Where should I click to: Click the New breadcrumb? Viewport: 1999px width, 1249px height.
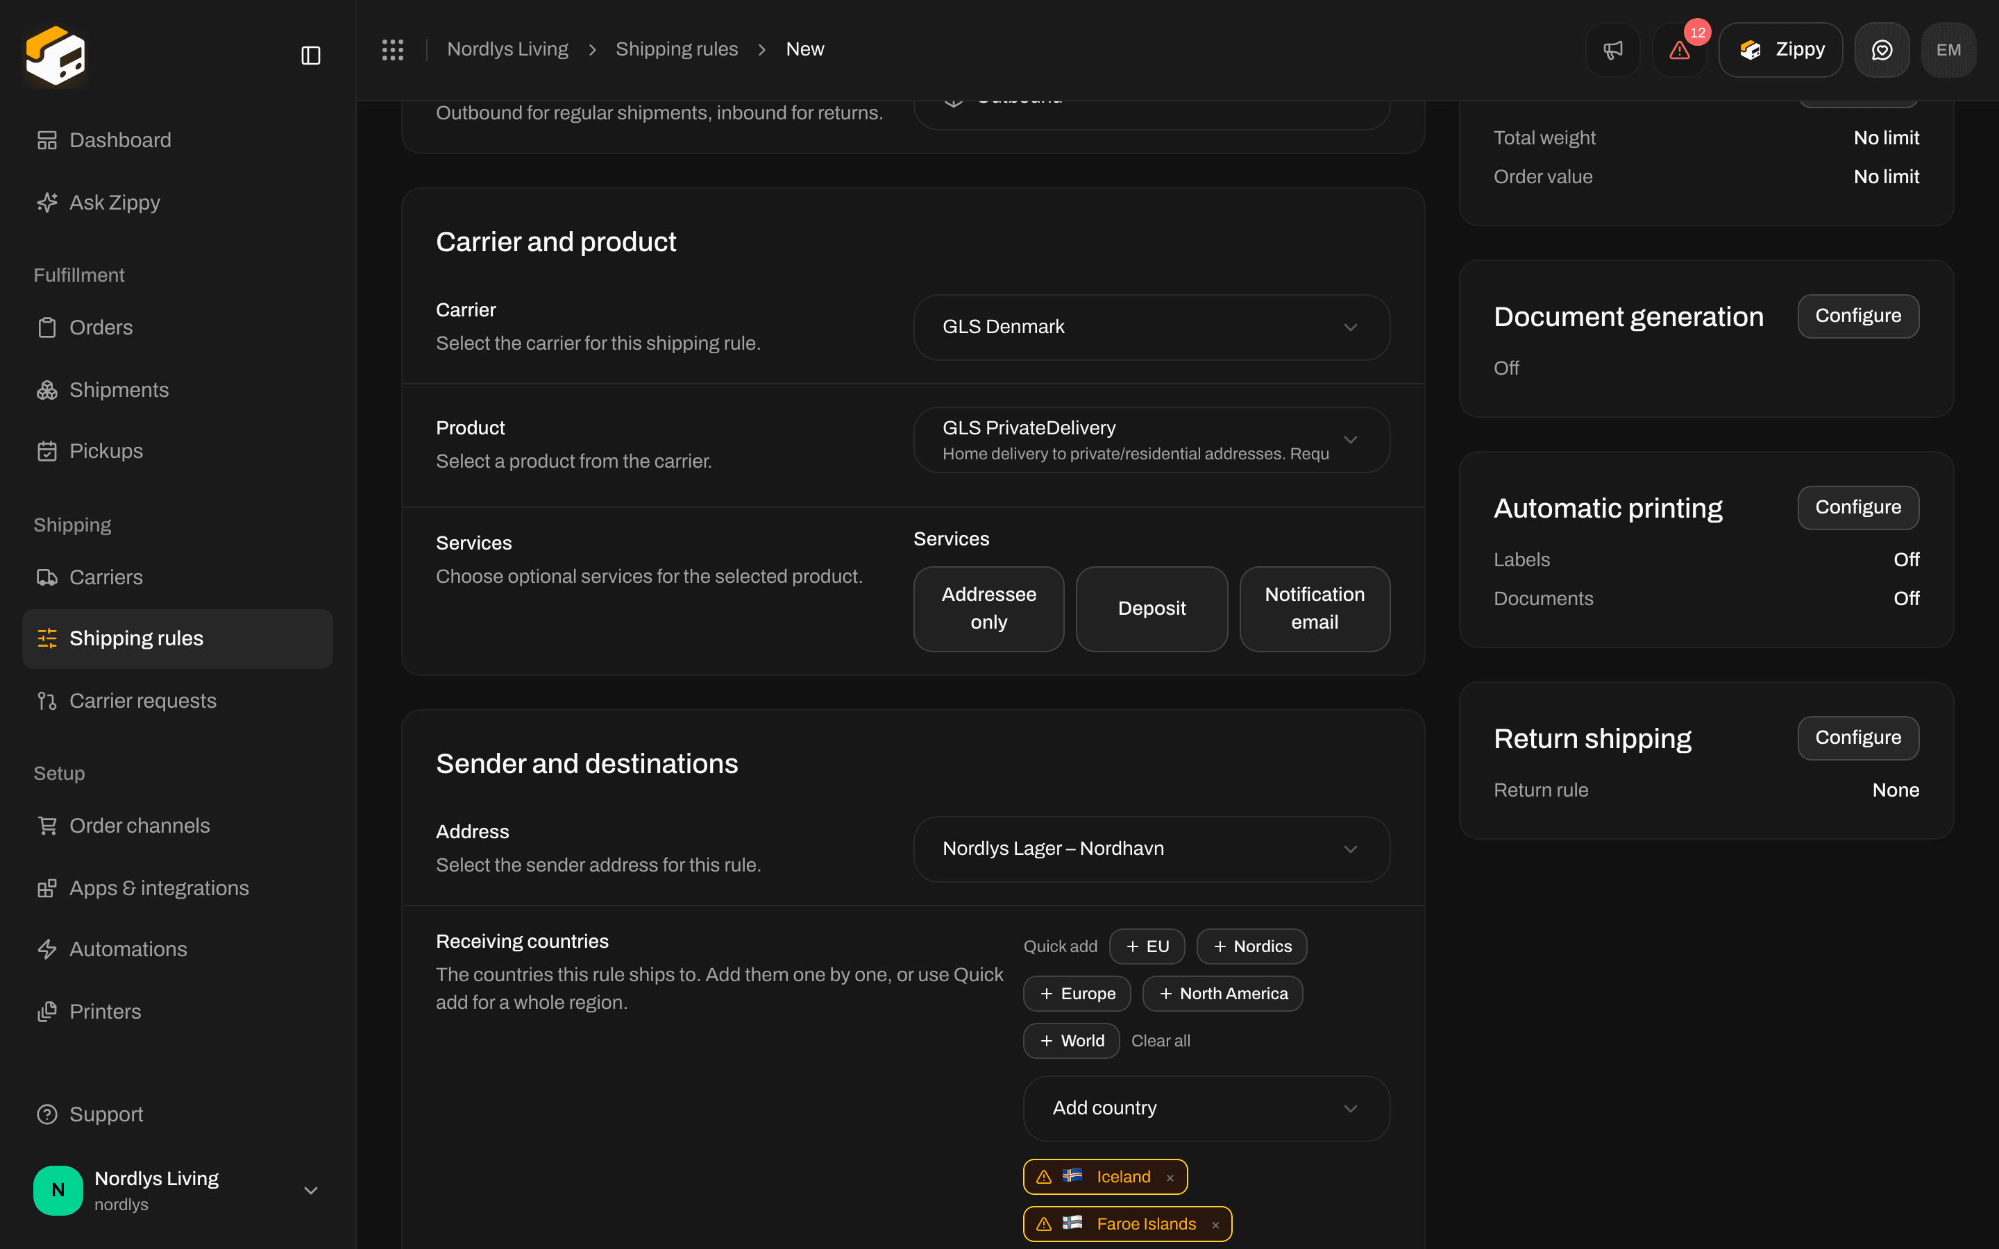[x=804, y=49]
